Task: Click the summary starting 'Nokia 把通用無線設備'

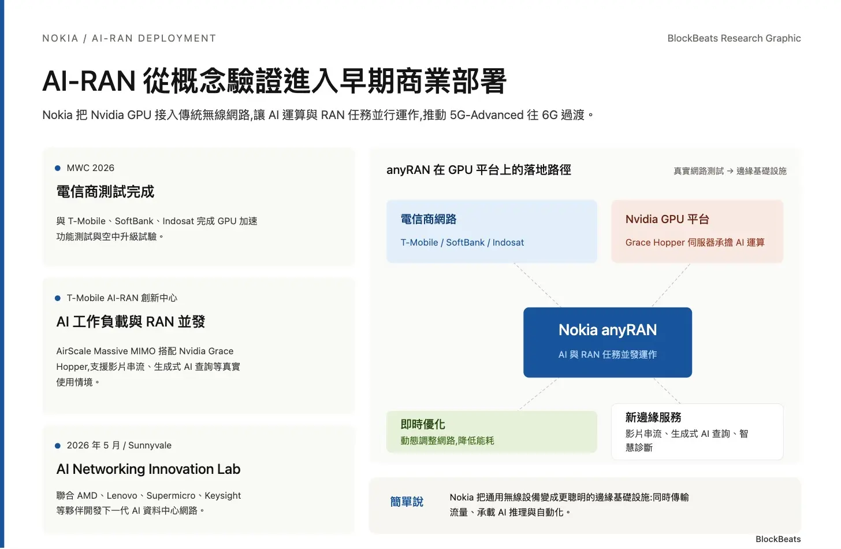Action: coord(569,505)
